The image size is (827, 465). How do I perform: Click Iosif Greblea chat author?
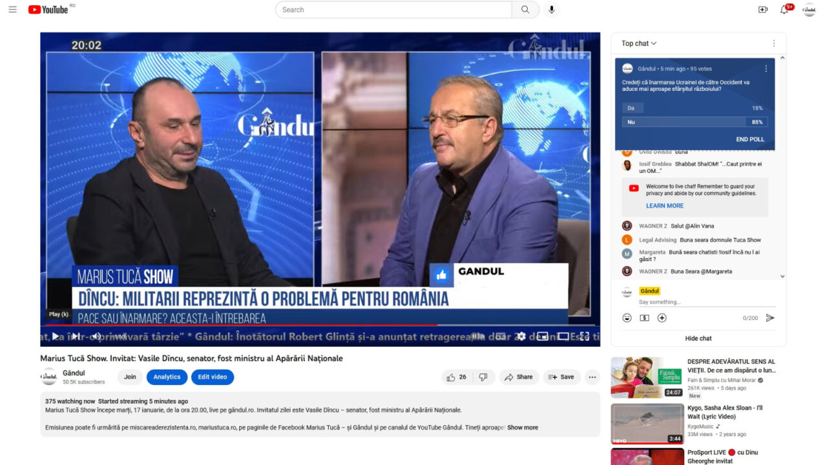(x=655, y=164)
